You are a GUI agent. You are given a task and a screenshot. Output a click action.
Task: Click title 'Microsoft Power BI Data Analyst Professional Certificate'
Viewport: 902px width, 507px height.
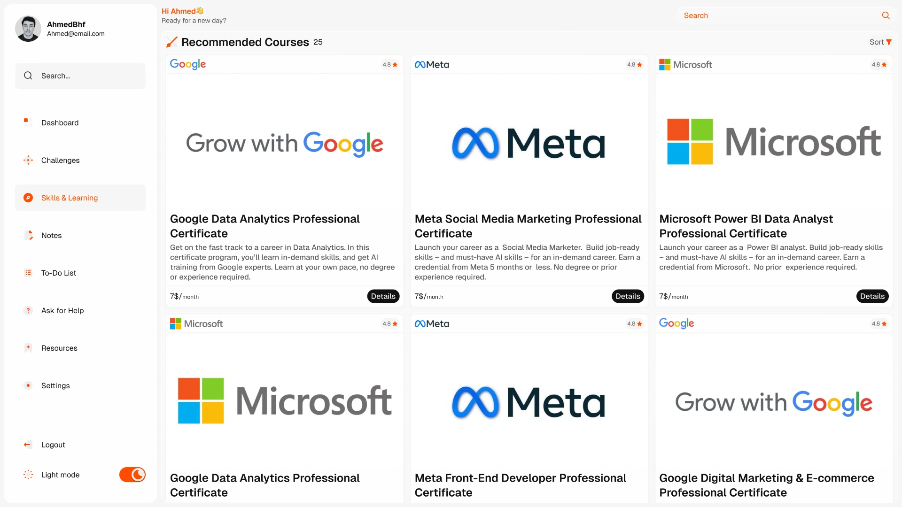click(x=746, y=226)
